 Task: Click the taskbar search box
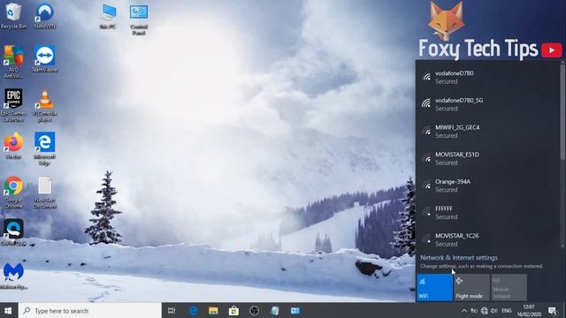[x=90, y=310]
